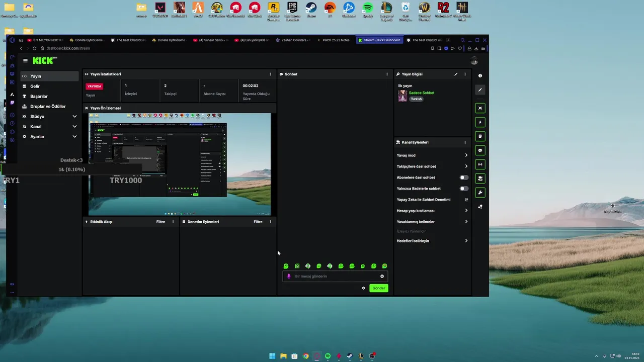
Task: Toggle Yalnızca ifadelerle sohbet switch
Action: click(x=464, y=189)
